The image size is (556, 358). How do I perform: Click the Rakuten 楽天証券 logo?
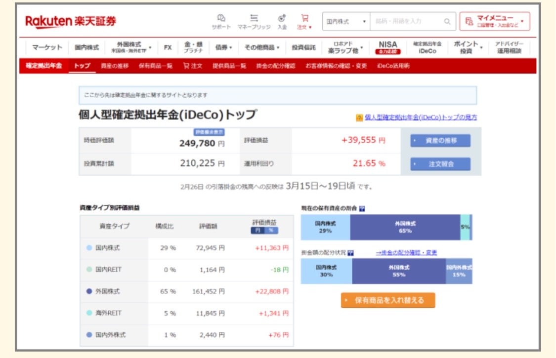(71, 21)
